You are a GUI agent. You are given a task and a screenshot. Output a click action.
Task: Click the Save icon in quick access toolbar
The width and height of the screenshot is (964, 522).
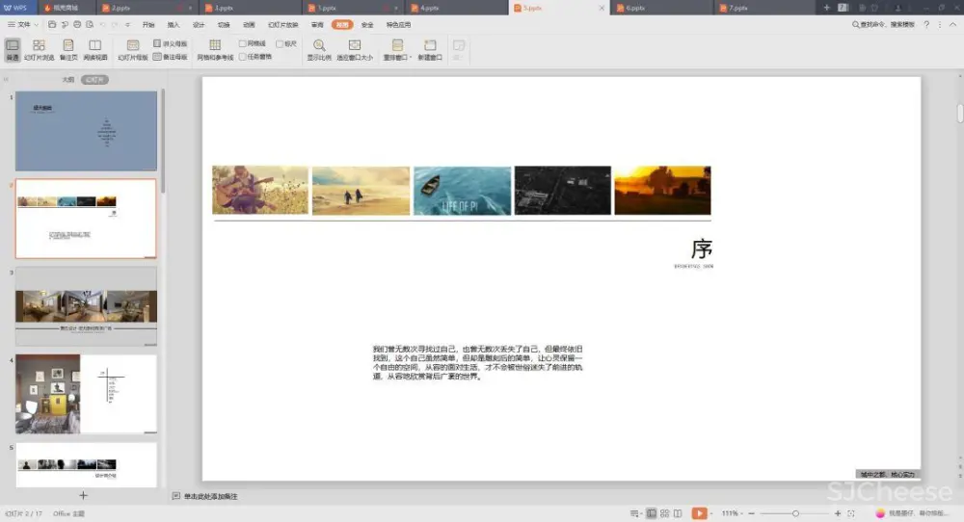pos(52,25)
